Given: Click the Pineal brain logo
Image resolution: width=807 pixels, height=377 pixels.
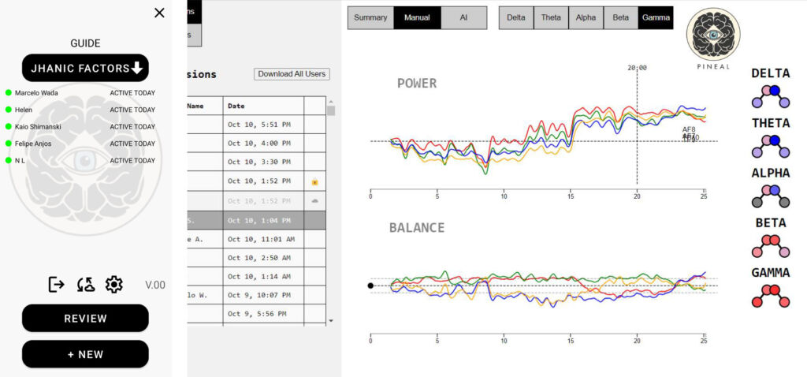Looking at the screenshot, I should (x=712, y=34).
